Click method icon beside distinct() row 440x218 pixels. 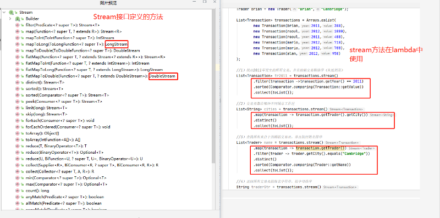click(x=18, y=82)
